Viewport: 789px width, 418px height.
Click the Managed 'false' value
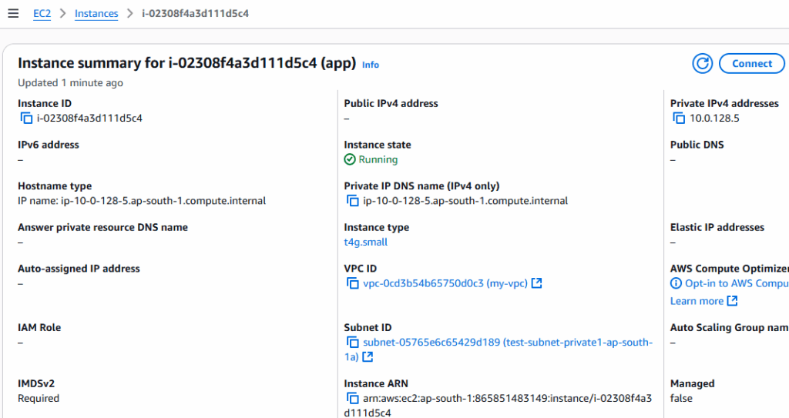click(681, 399)
